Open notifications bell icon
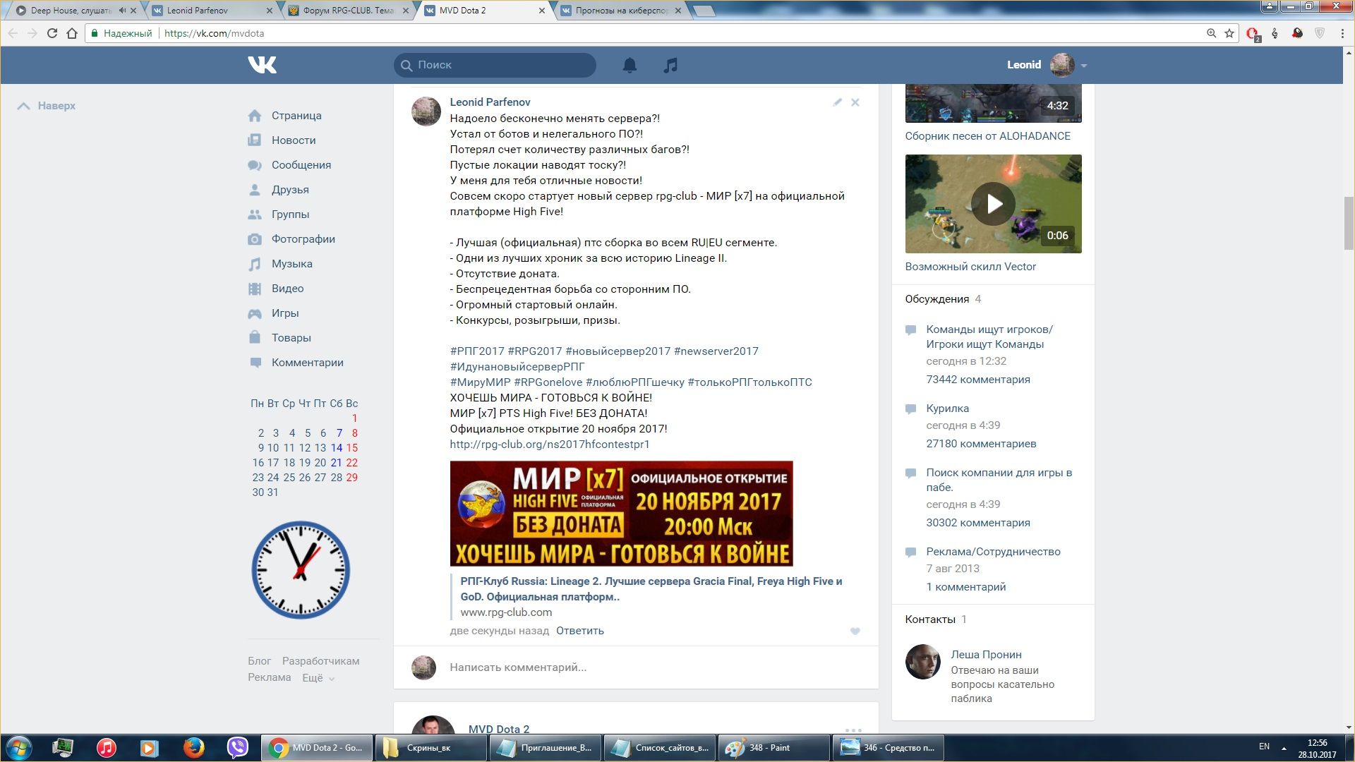The height and width of the screenshot is (762, 1355). point(630,65)
